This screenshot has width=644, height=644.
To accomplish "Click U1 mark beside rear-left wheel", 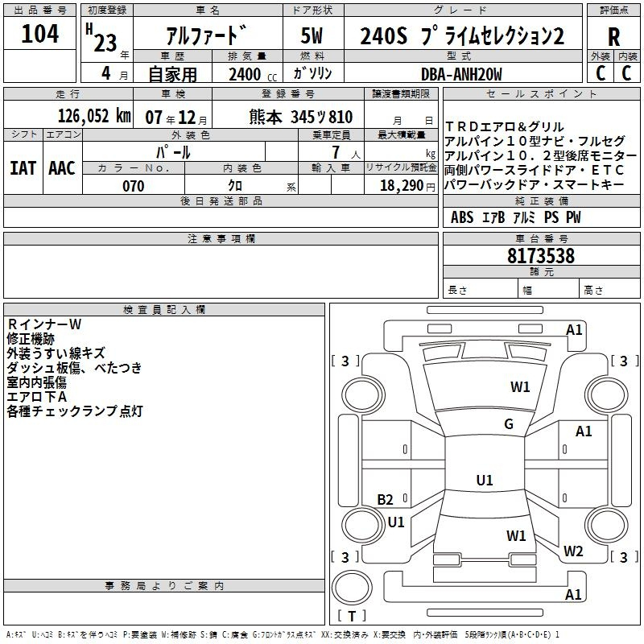I will click(396, 522).
